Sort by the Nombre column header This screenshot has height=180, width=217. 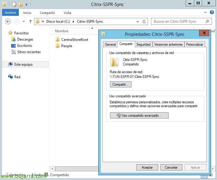tap(62, 31)
